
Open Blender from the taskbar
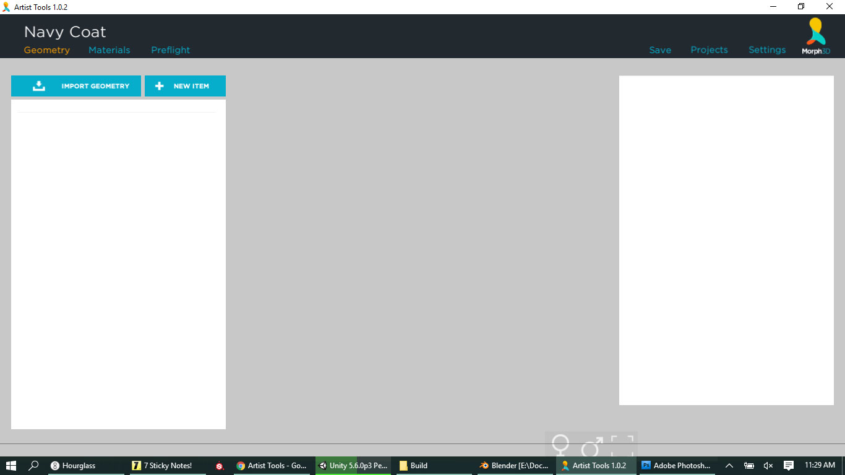coord(513,466)
